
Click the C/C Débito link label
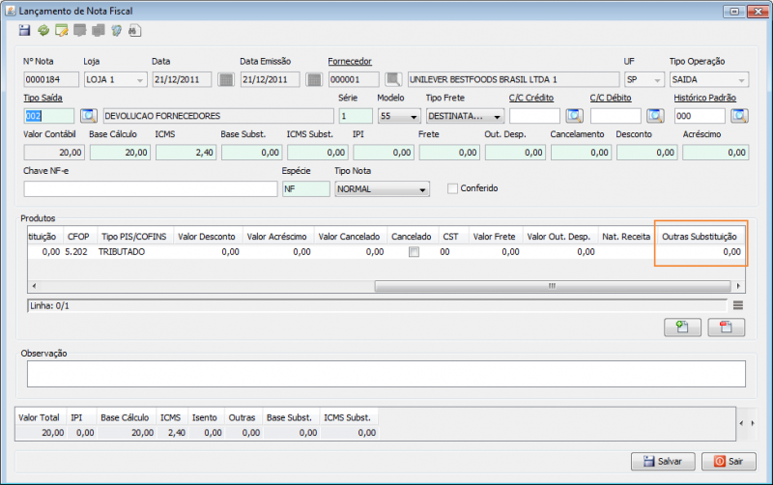click(x=611, y=98)
